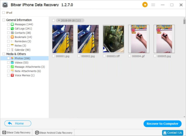Viewport: 186px width, 136px height.
Task: Click the Bitwar Android Data Recovery logo icon
Action: click(x=37, y=133)
